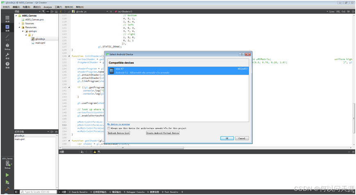Viewport: 356px width, 195px height.
Task: Open the Help menu
Action: (x=80, y=7)
